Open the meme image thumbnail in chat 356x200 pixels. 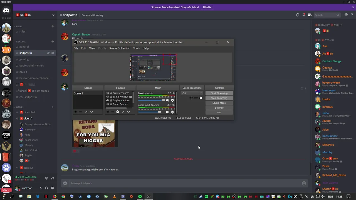(x=95, y=133)
